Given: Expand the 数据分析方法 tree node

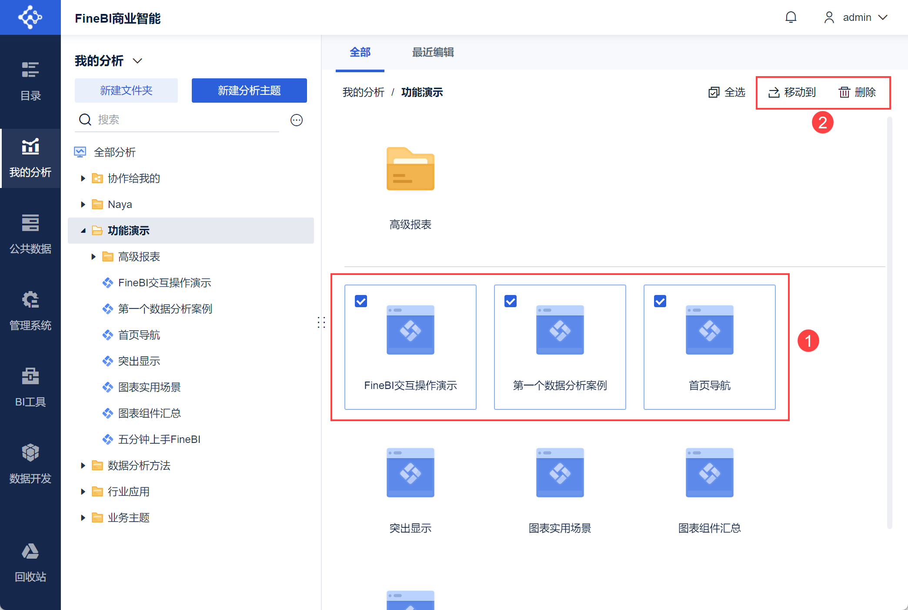Looking at the screenshot, I should (x=83, y=466).
